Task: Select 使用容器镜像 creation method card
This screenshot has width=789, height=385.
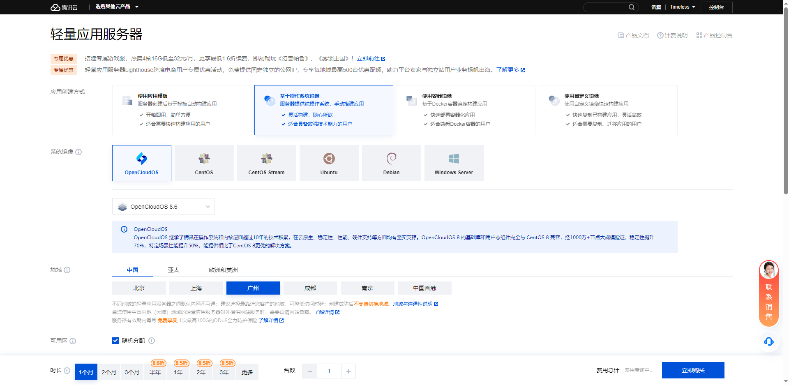Action: pyautogui.click(x=466, y=110)
